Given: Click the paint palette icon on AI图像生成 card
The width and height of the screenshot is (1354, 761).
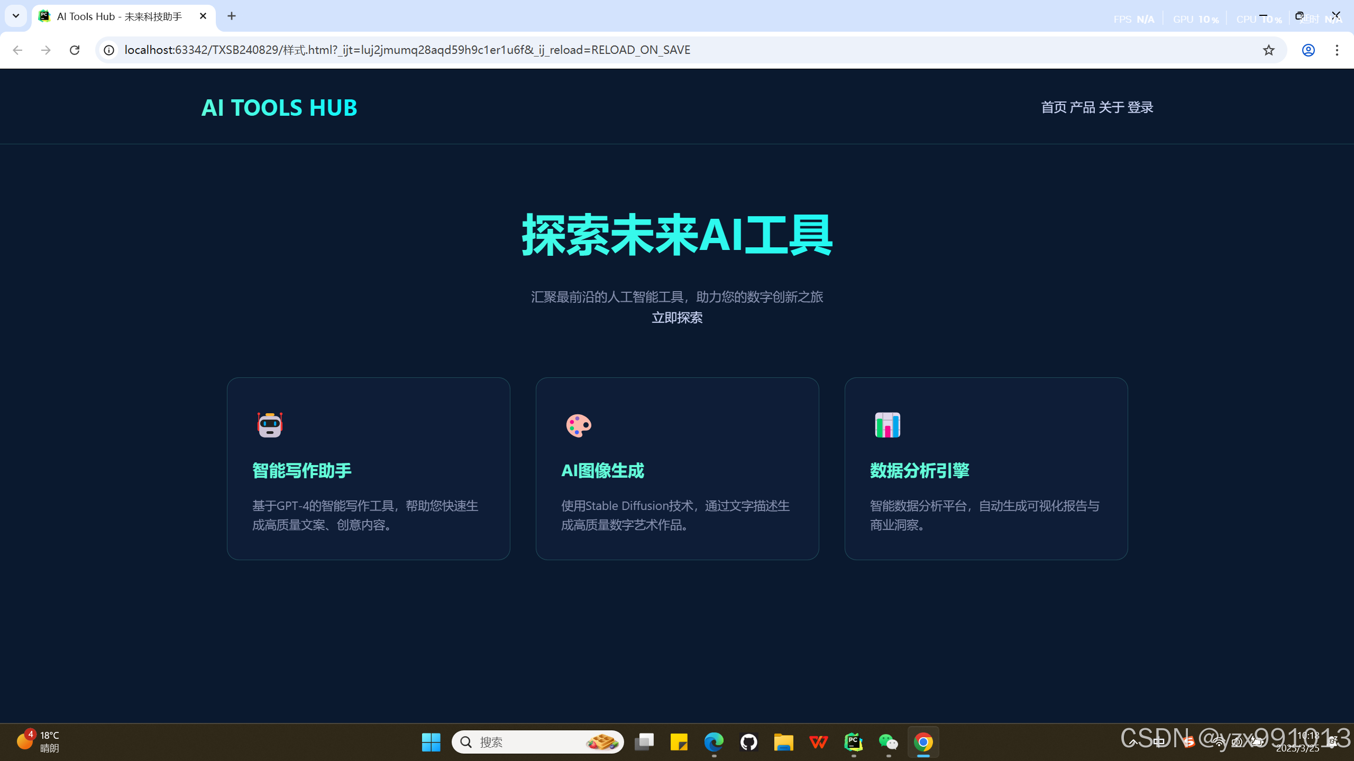Looking at the screenshot, I should (579, 425).
